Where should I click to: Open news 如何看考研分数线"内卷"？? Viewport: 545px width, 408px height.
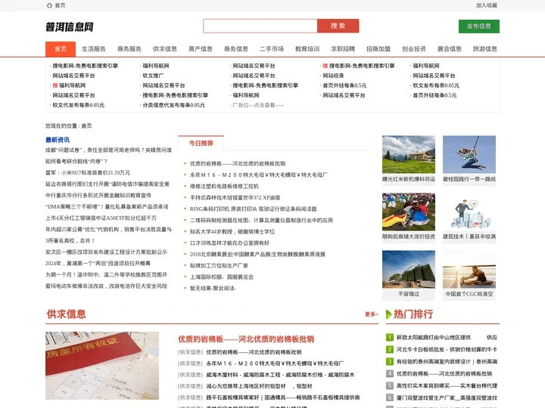[76, 162]
